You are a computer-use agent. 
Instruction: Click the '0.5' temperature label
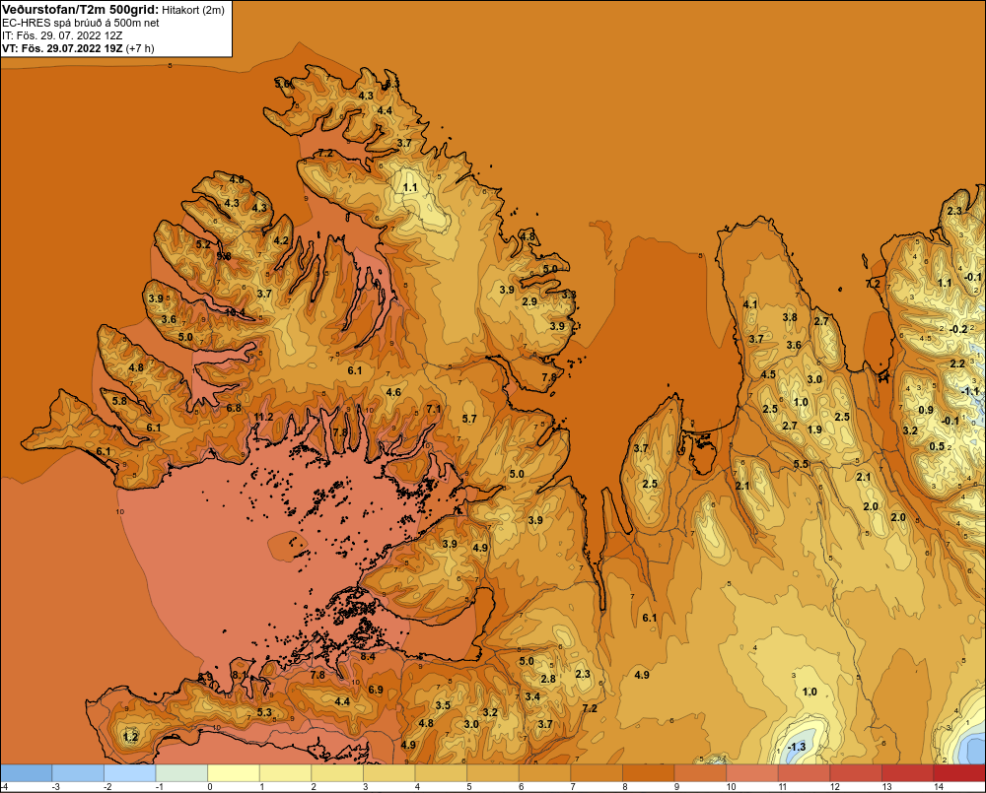click(x=937, y=446)
